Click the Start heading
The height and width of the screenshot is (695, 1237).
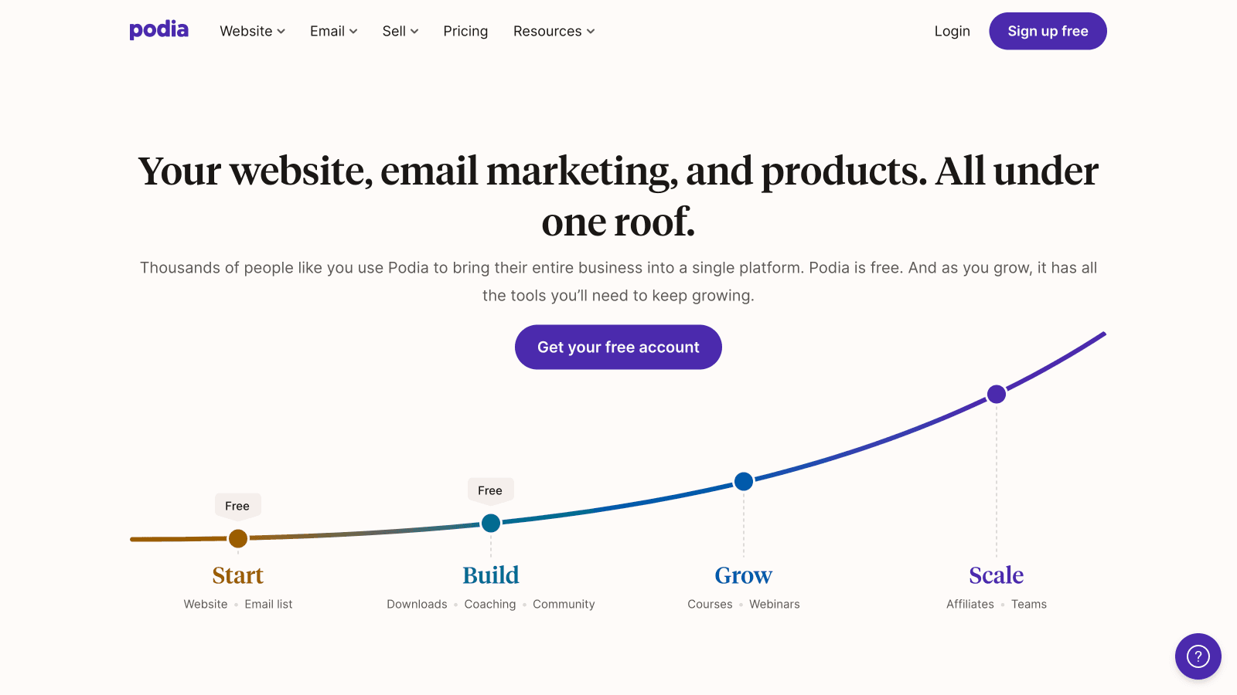(238, 575)
